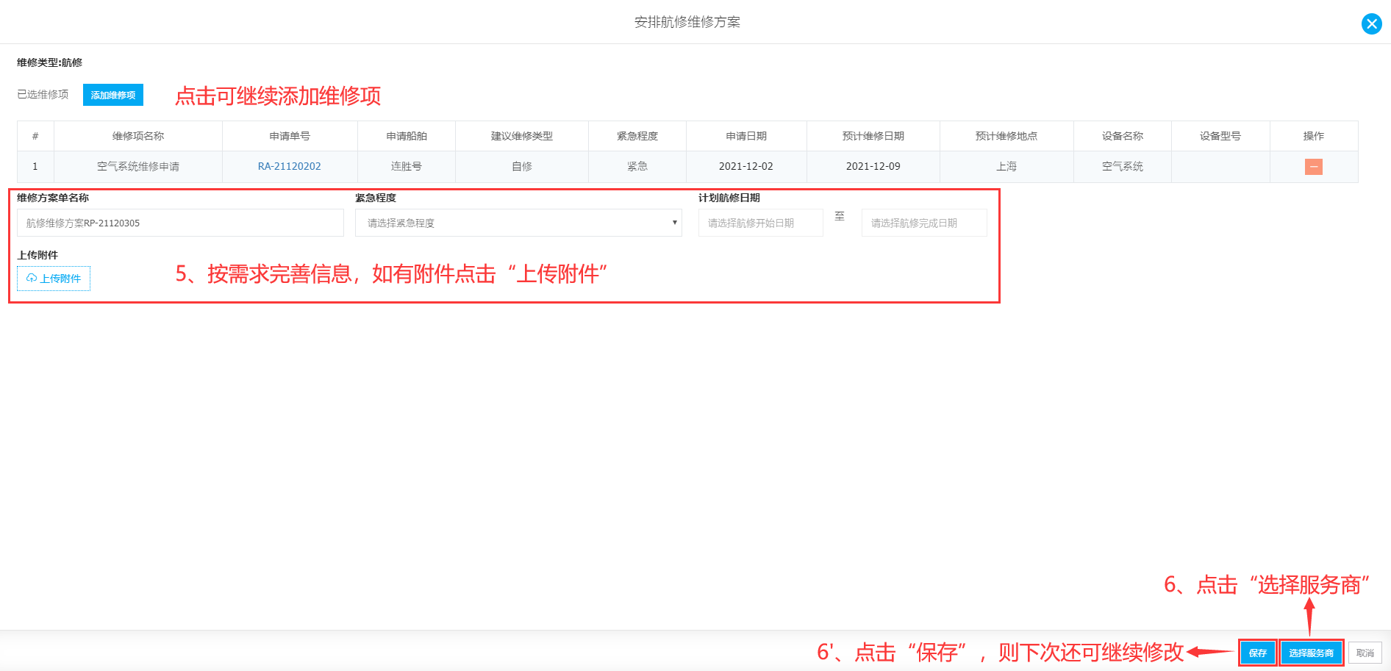Click the 上海 location cell
1391x671 pixels.
pyautogui.click(x=1006, y=167)
